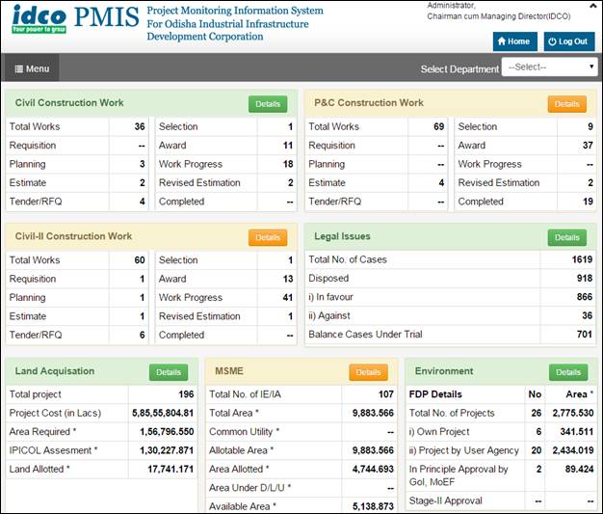Collapse header using top-right chevron arrow
This screenshot has width=603, height=514.
[x=592, y=6]
